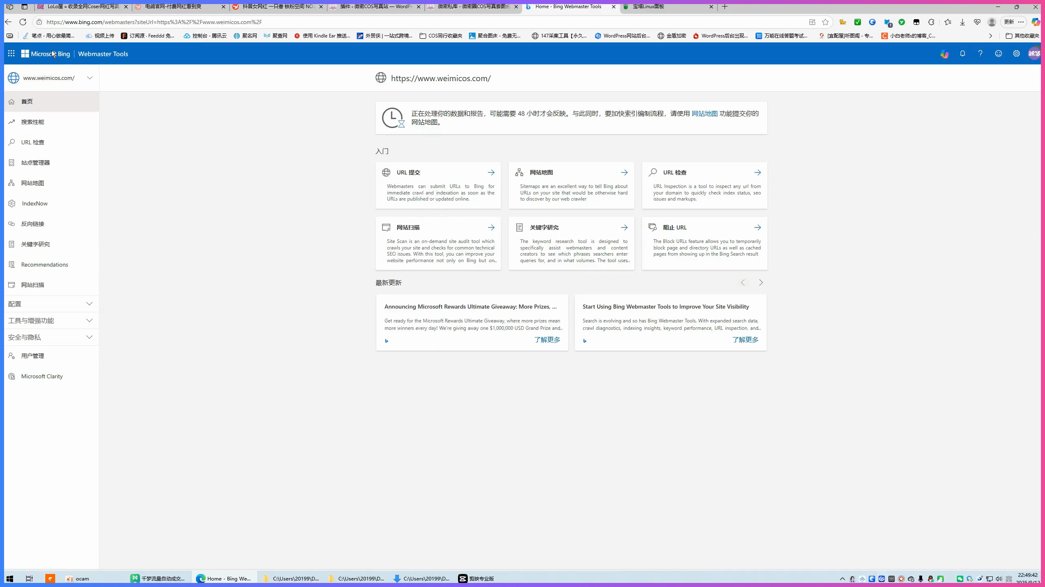
Task: Open the 阻止 URL card arrow
Action: (x=758, y=227)
